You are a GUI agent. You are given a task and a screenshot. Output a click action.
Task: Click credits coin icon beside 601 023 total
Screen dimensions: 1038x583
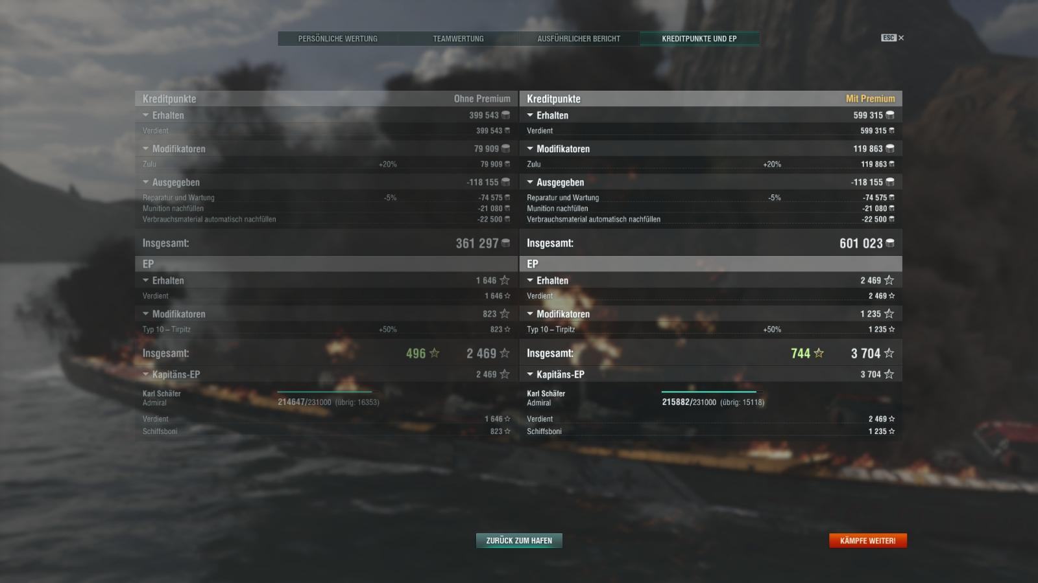[889, 244]
